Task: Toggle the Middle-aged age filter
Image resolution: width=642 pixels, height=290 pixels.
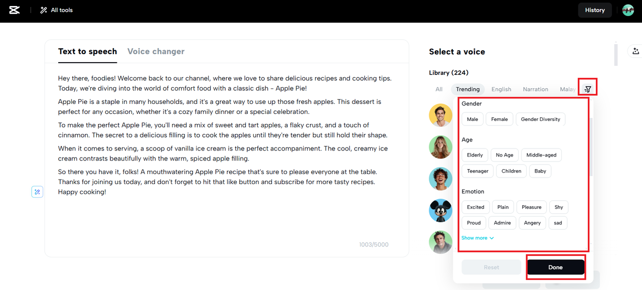Action: click(541, 155)
